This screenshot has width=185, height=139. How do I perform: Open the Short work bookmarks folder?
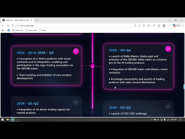[x=31, y=30]
